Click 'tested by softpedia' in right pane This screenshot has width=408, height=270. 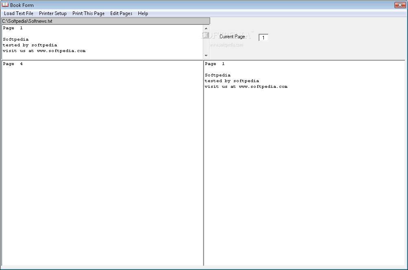[232, 81]
